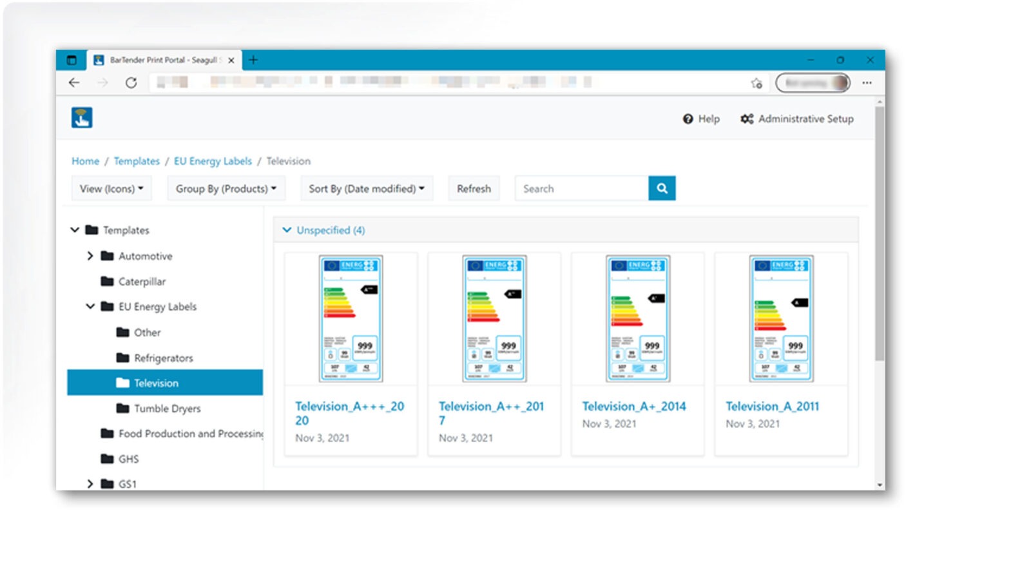Select the Caterpillar templates folder
This screenshot has height=580, width=1031.
[x=143, y=282]
